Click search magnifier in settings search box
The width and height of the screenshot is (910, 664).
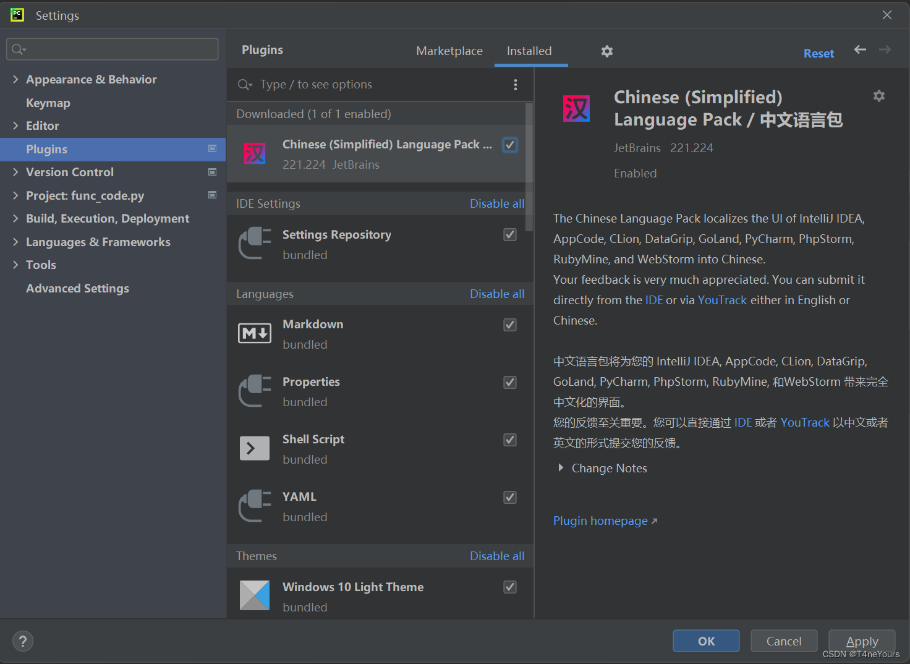19,49
